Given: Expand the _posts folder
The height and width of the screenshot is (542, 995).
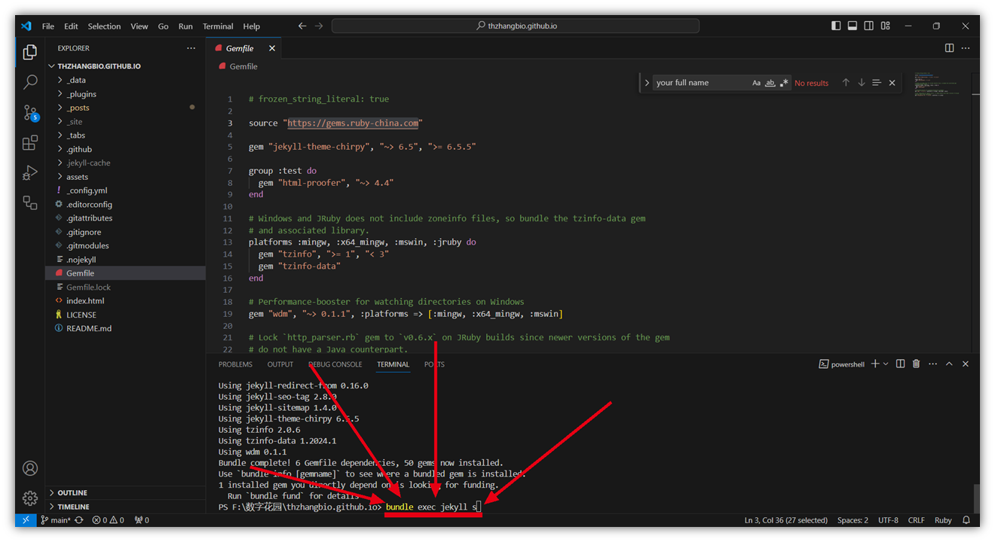Looking at the screenshot, I should 125,108.
